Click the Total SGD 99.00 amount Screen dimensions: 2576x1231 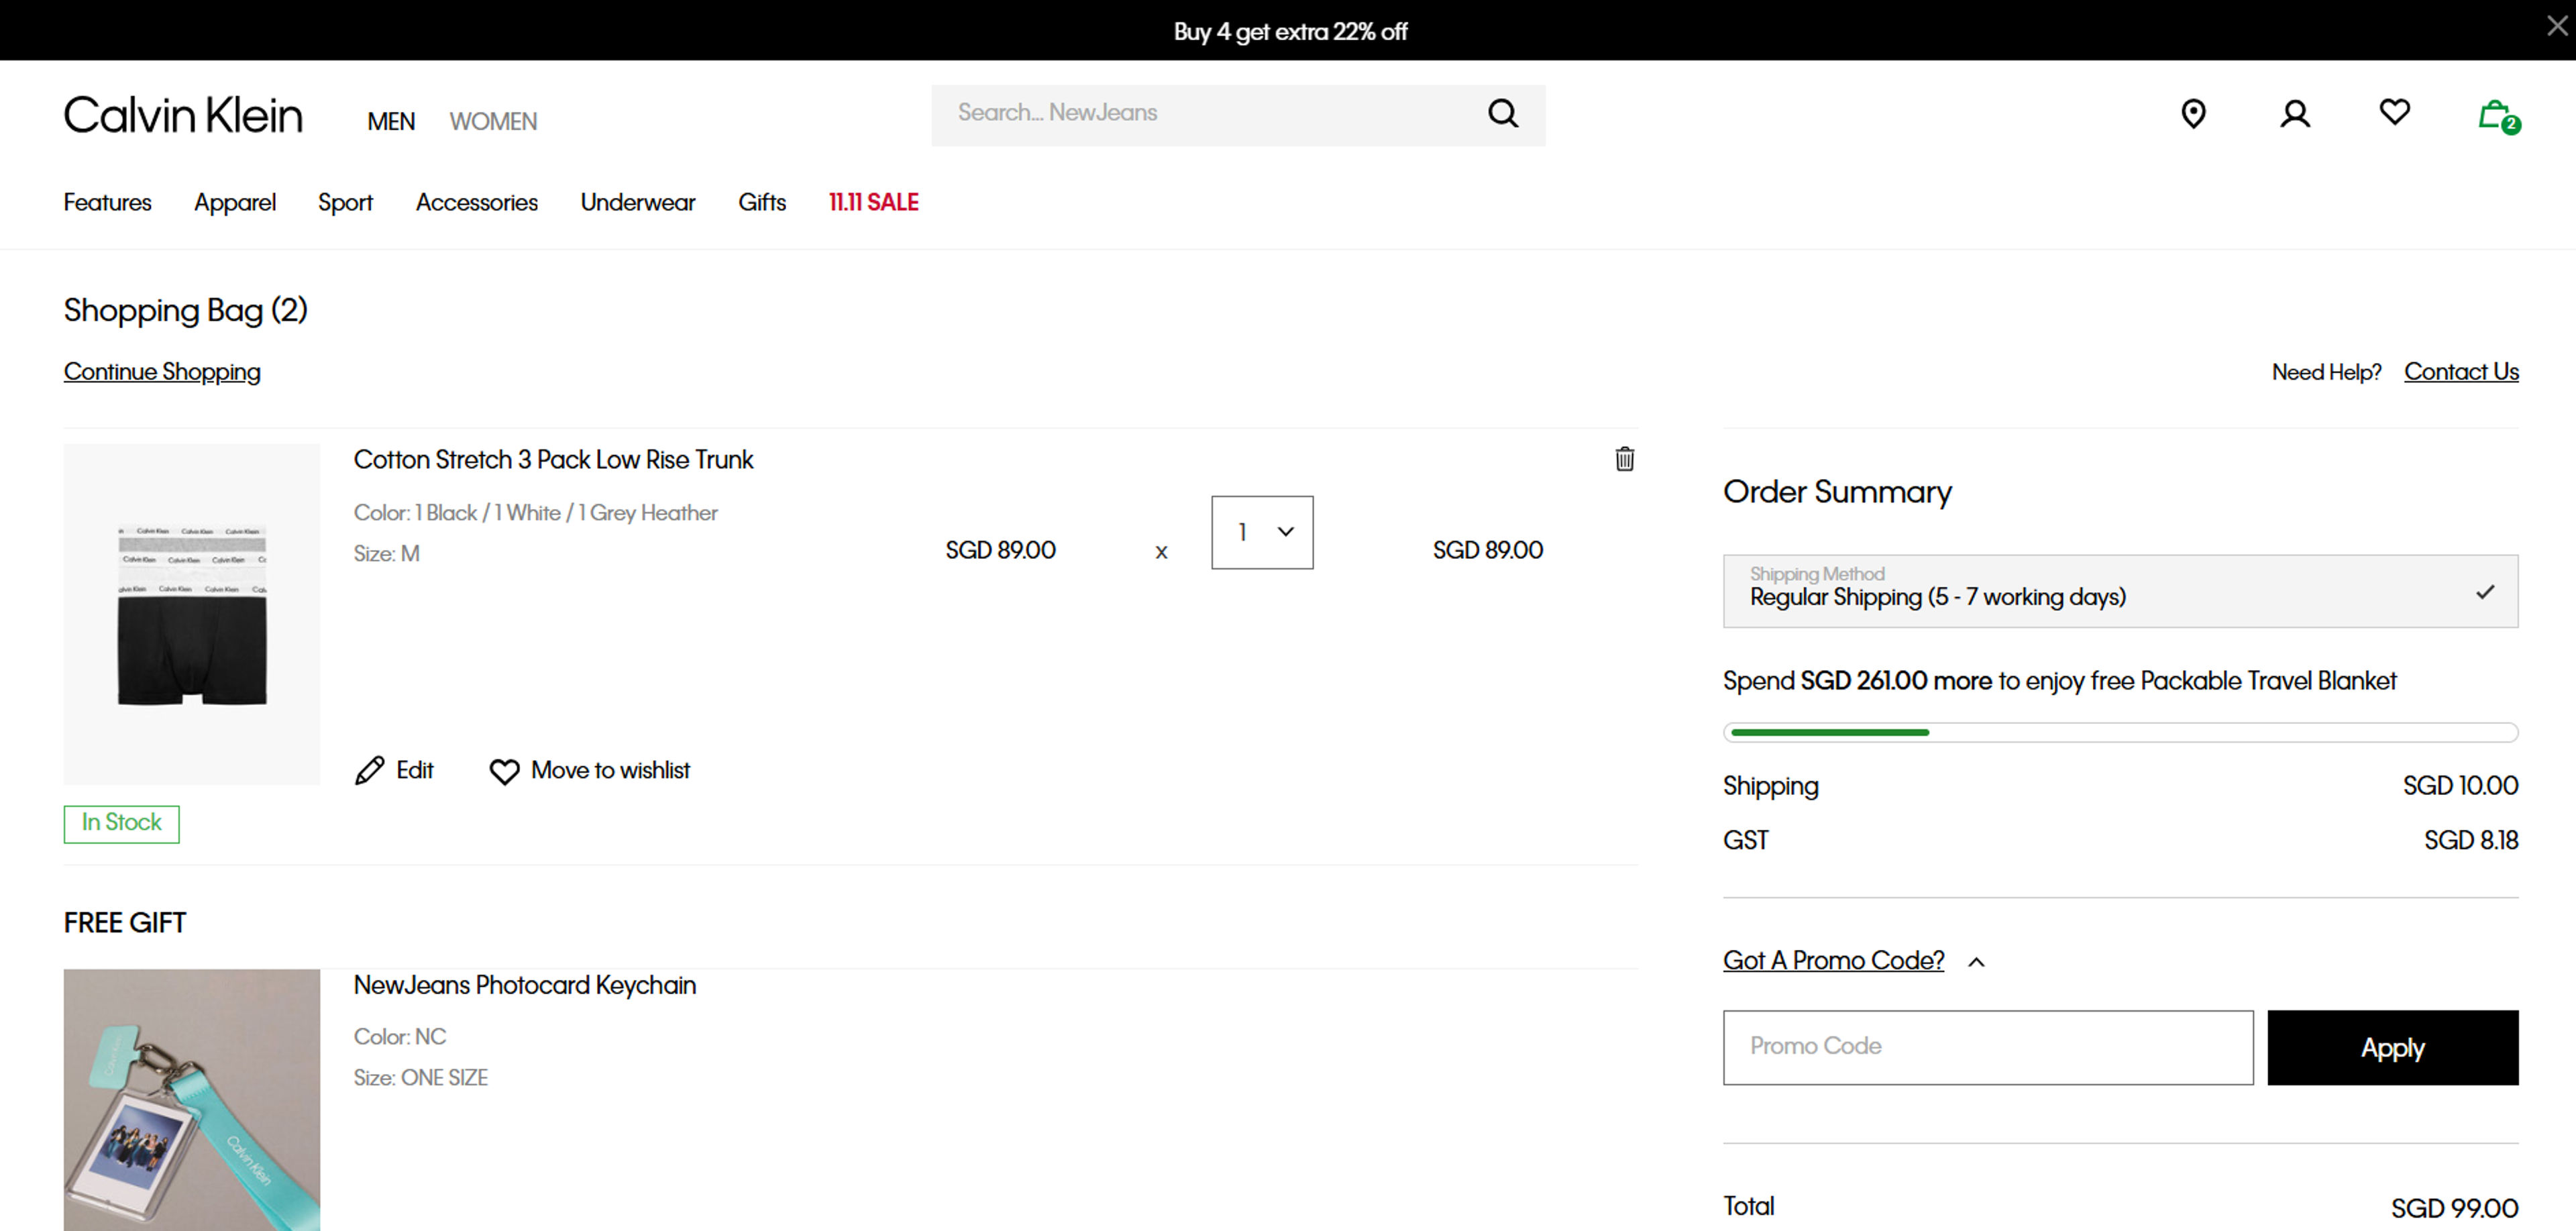point(2454,1208)
